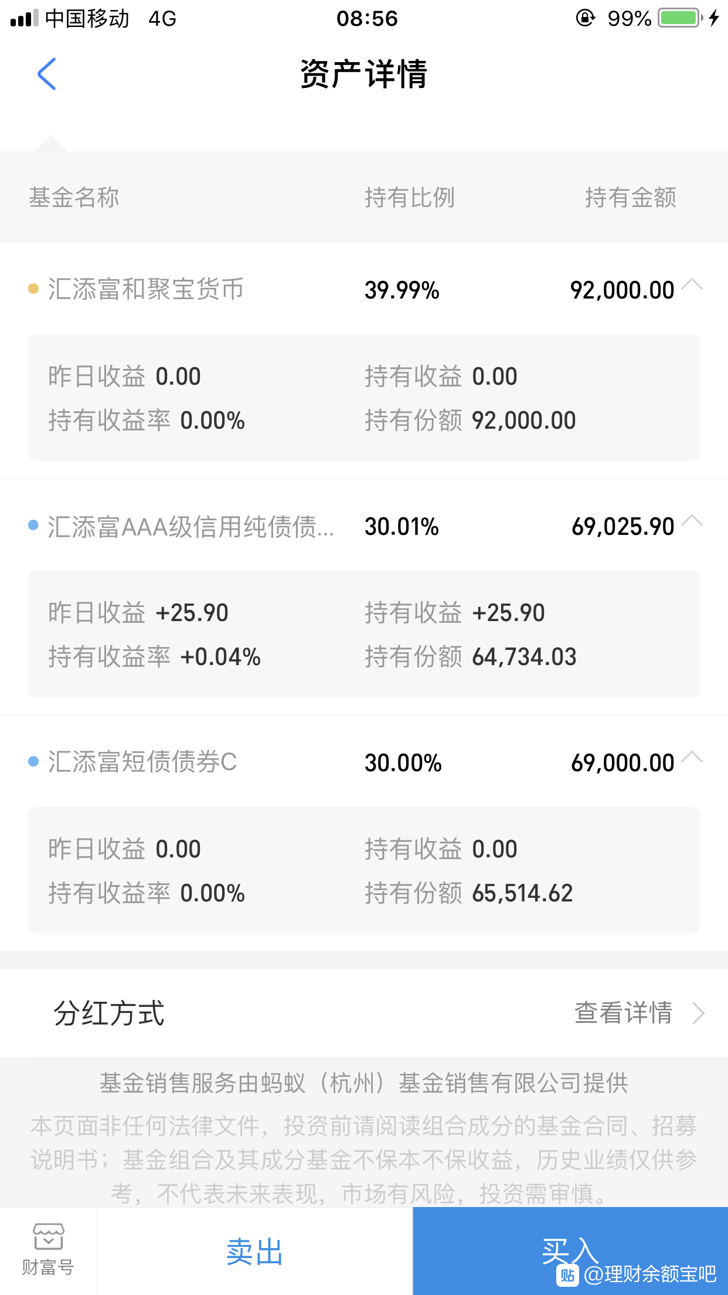Click the 查看详情 link

tap(623, 1013)
